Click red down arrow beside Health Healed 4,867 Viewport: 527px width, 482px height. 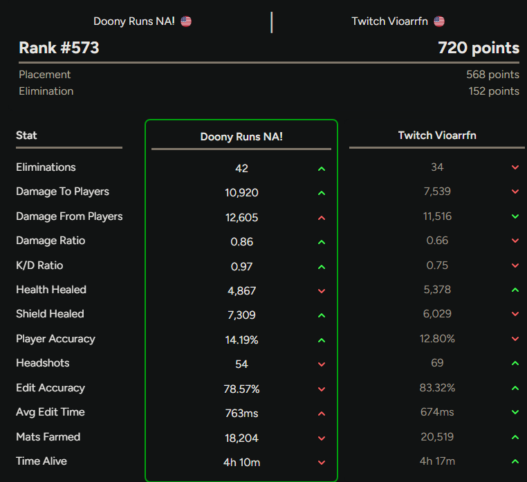[x=322, y=291]
